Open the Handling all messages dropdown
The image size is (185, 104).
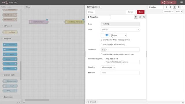[x=108, y=67]
